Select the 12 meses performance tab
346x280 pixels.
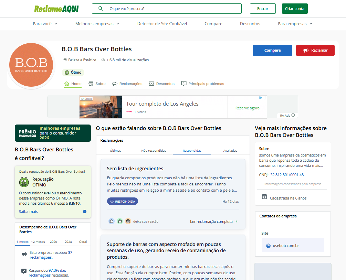(x=38, y=242)
